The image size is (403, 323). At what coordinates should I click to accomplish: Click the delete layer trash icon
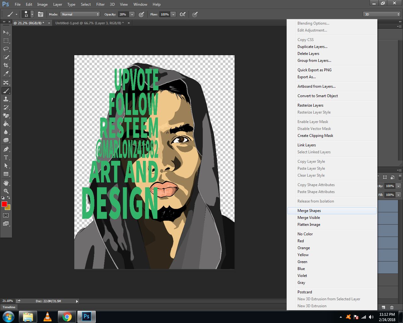click(392, 307)
